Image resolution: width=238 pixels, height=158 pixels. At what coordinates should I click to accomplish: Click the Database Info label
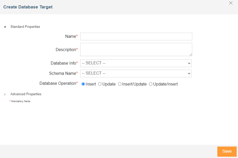(x=63, y=63)
